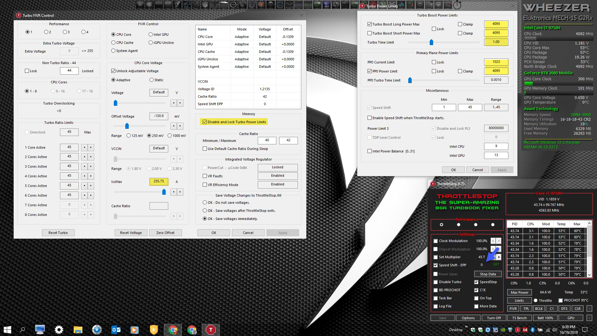Click Reset Turbo button
This screenshot has height=336, width=597.
(58, 233)
